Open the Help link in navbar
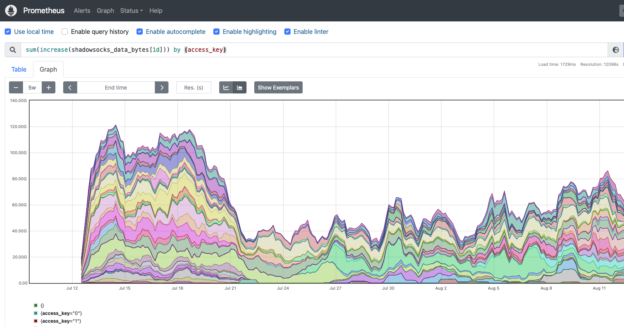 click(x=156, y=11)
